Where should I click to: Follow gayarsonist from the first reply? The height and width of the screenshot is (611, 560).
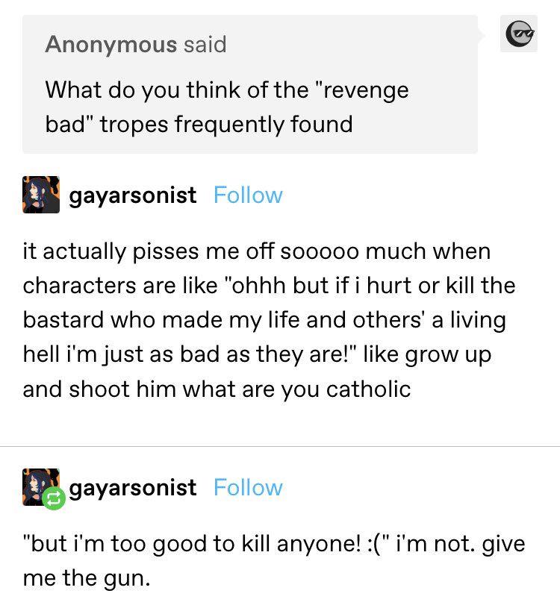[248, 195]
